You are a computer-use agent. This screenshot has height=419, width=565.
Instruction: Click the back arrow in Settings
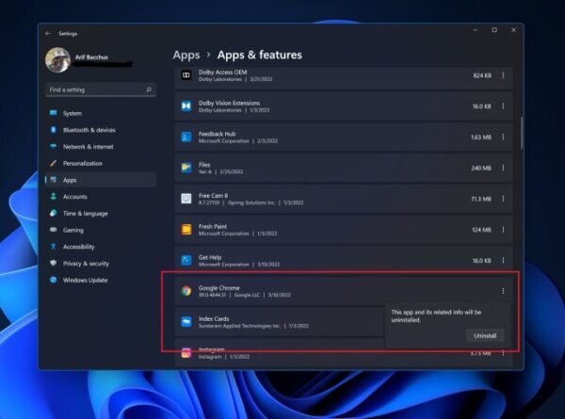click(x=48, y=34)
